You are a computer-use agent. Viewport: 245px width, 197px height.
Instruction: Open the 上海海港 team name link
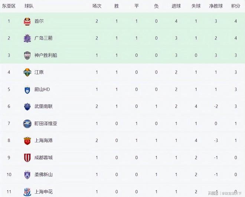(x=43, y=141)
